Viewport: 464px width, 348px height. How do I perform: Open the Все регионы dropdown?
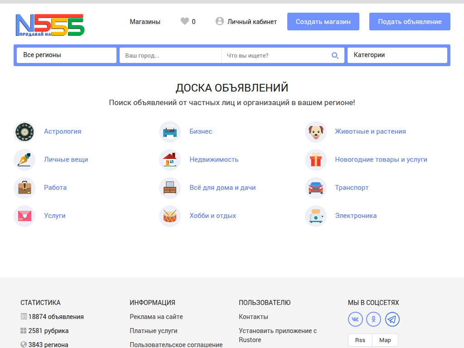click(66, 55)
